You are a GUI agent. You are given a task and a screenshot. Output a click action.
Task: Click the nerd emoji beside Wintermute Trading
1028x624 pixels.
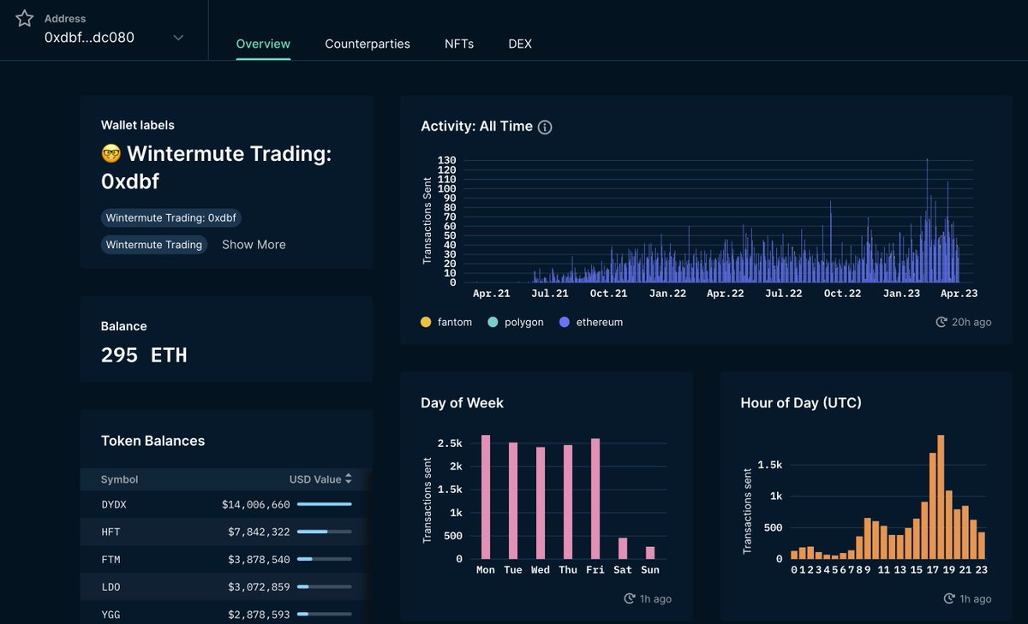(x=113, y=153)
